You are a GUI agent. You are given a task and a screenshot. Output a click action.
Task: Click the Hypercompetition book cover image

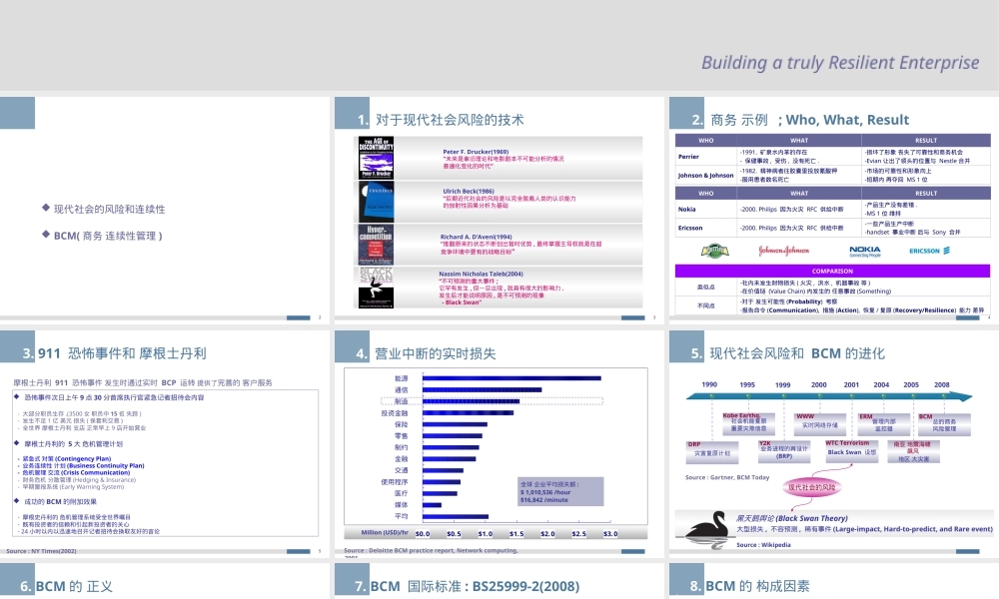point(376,245)
